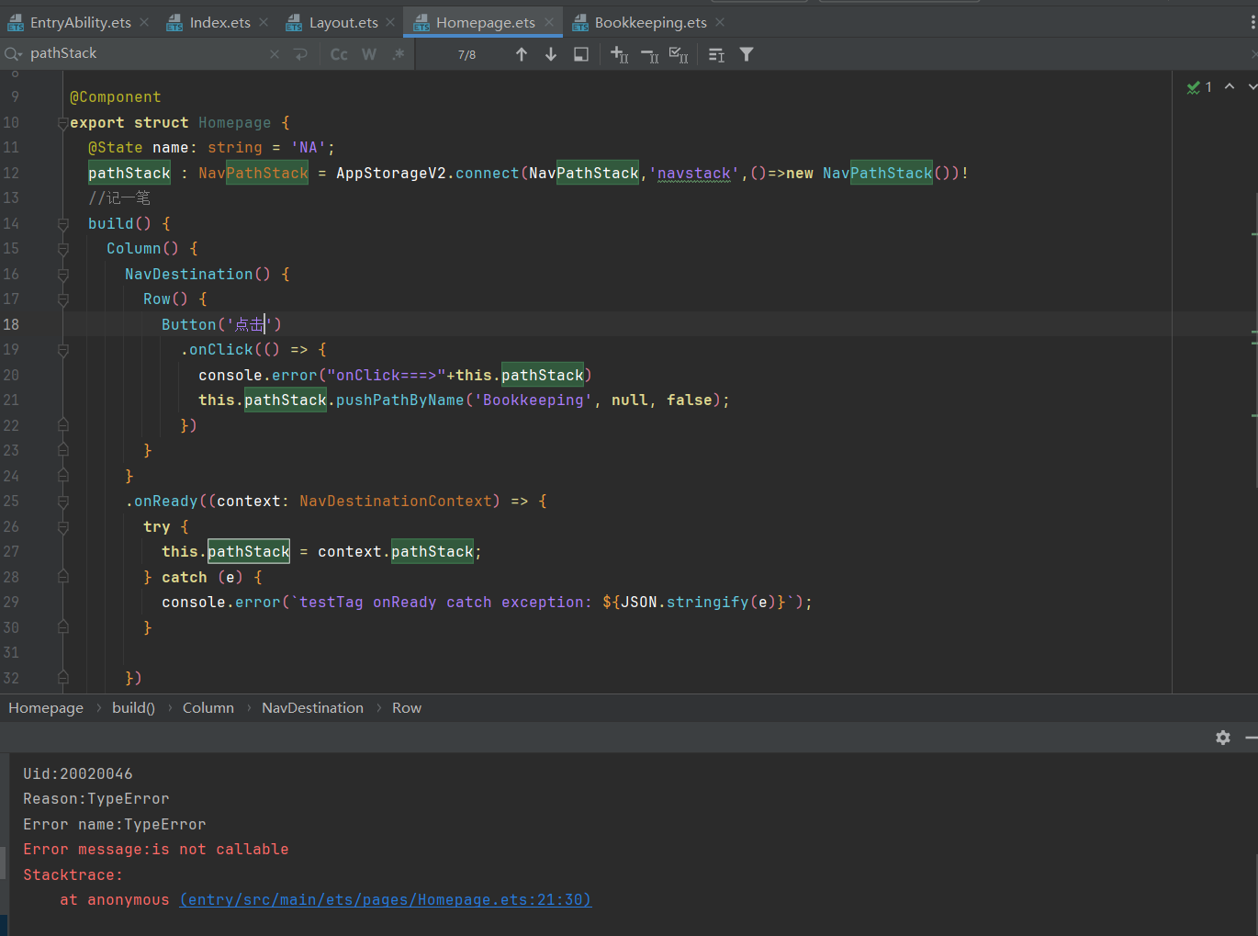1258x936 pixels.
Task: Open the Index.ets editor tab
Action: point(219,22)
